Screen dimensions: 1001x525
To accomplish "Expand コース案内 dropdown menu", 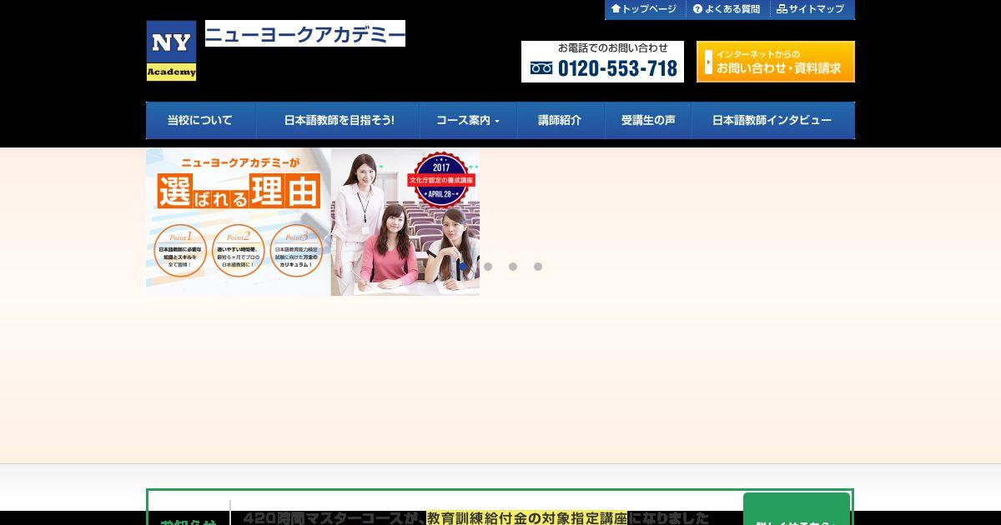I will click(x=468, y=120).
